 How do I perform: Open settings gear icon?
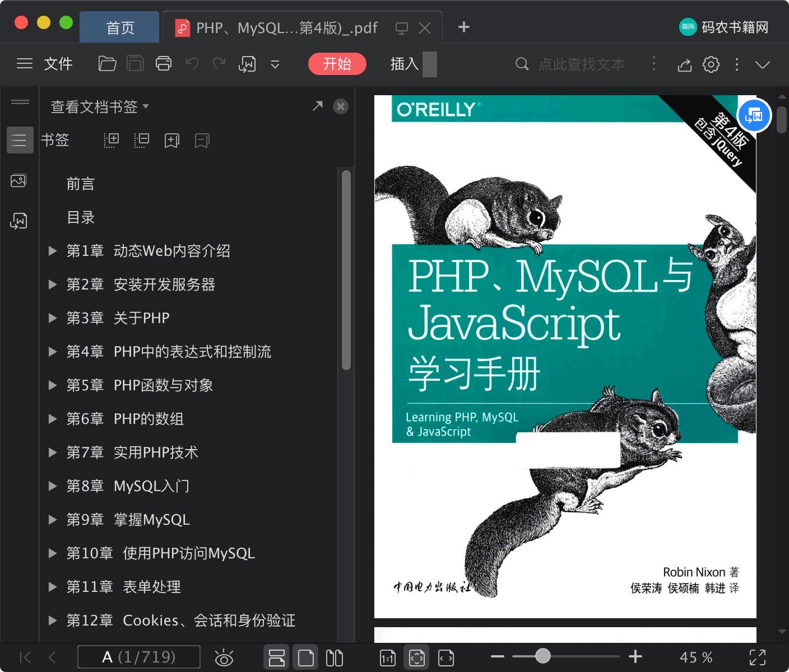point(711,64)
